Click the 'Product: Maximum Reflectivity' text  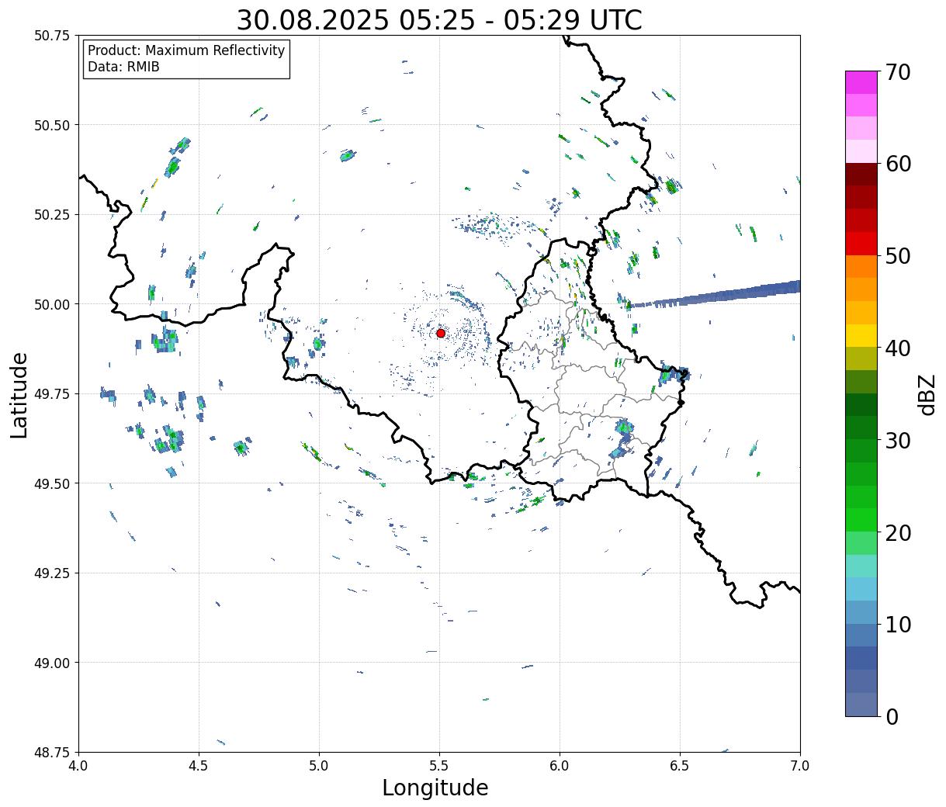click(x=186, y=50)
